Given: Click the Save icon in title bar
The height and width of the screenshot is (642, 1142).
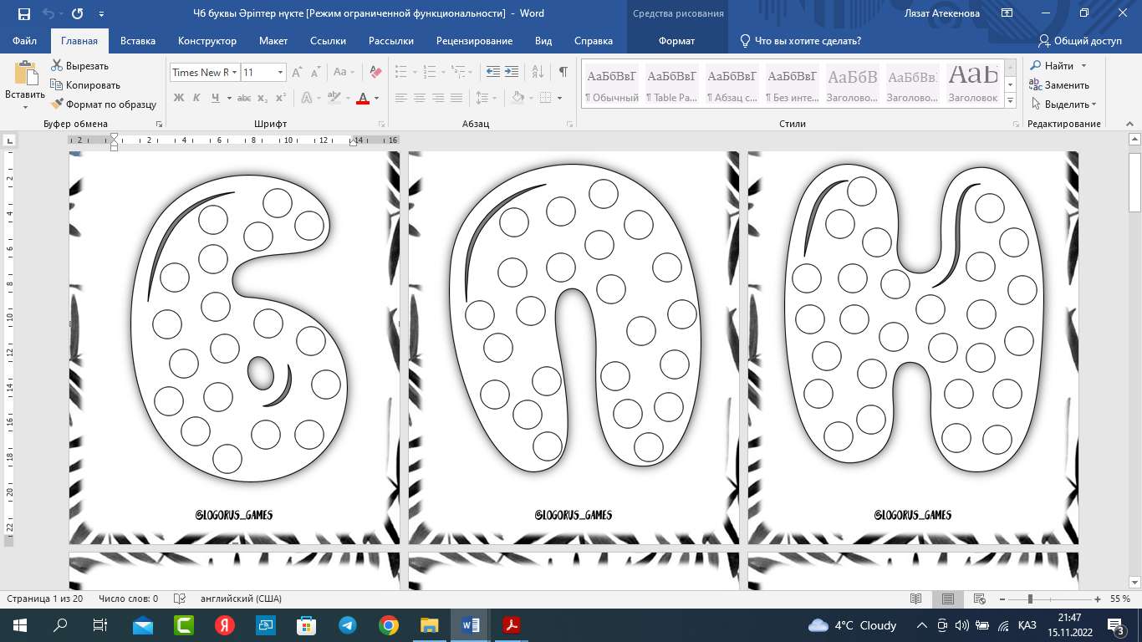Looking at the screenshot, I should click(x=23, y=13).
